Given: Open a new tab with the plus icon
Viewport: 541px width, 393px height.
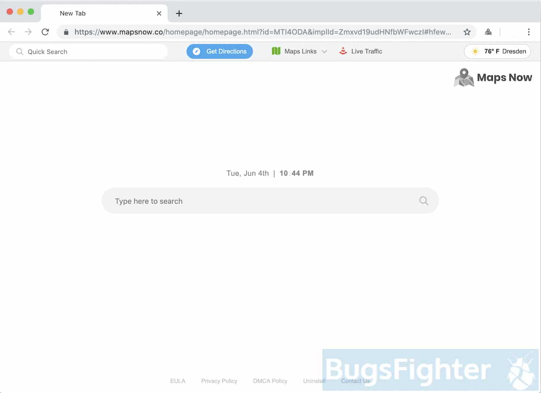Looking at the screenshot, I should 179,14.
